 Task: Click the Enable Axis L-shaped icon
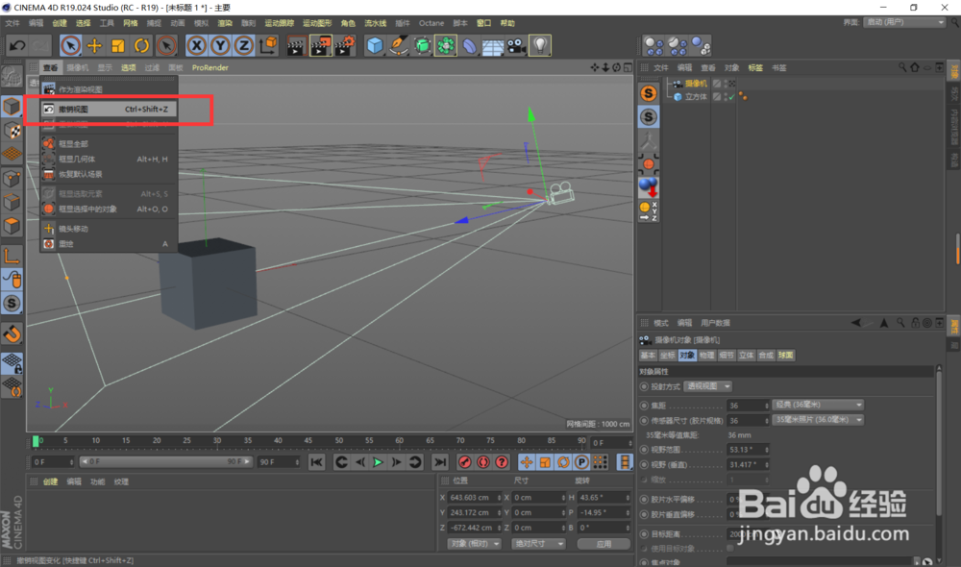[12, 256]
